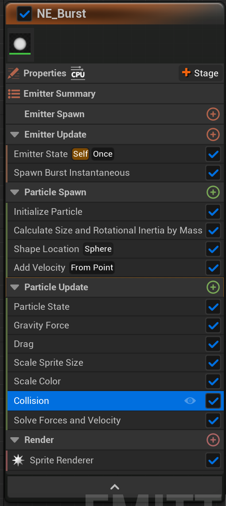
Task: Toggle the Collision module eye icon
Action: (x=190, y=401)
